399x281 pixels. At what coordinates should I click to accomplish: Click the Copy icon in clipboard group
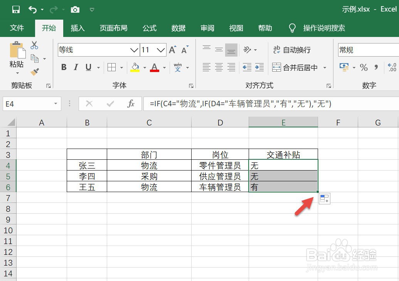pos(35,58)
